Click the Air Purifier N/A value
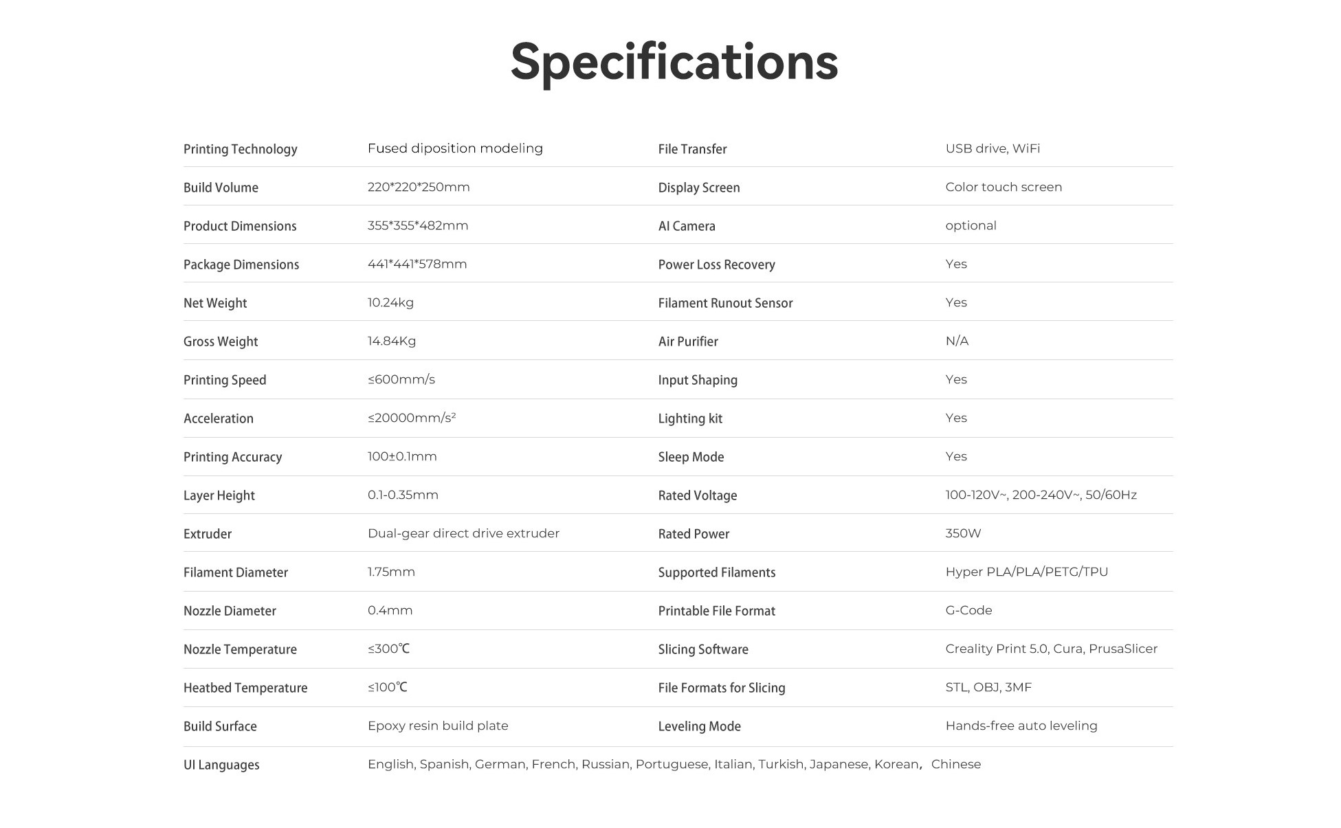This screenshot has height=828, width=1341. [957, 341]
